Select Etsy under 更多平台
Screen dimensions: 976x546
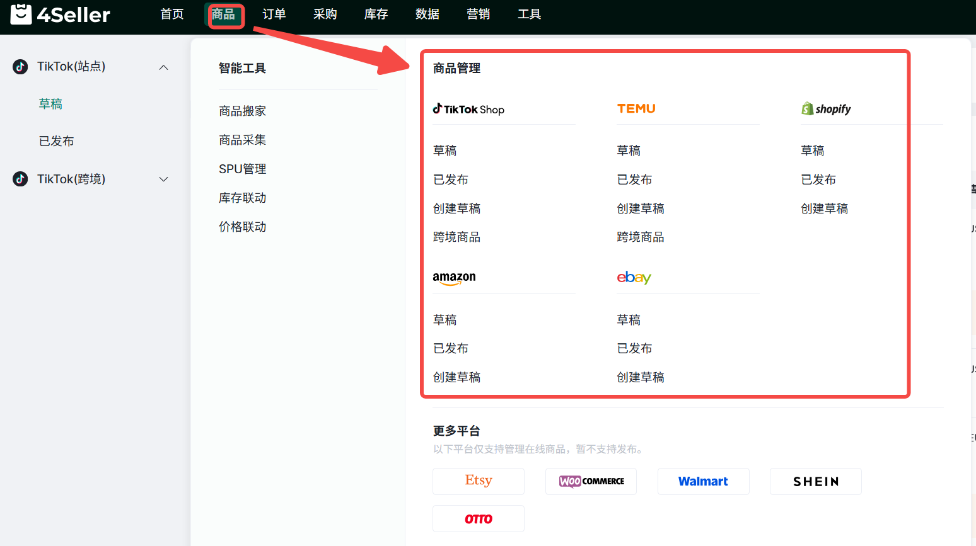tap(478, 481)
